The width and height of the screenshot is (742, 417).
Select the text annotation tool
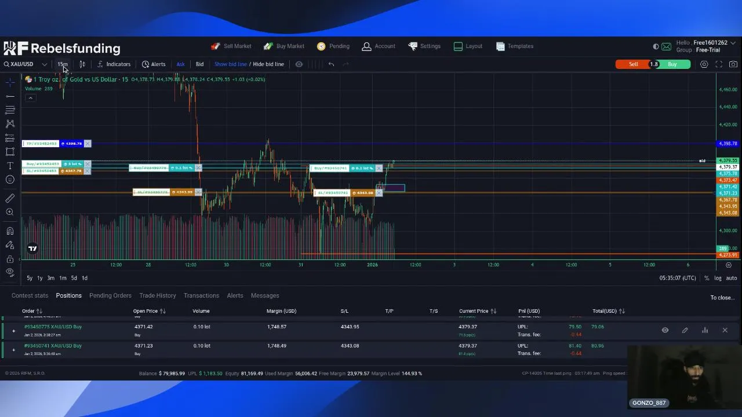pos(10,166)
